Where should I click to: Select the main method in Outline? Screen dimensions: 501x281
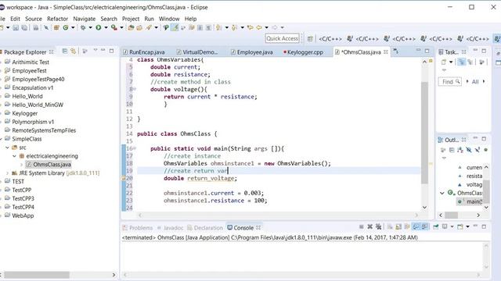[470, 201]
